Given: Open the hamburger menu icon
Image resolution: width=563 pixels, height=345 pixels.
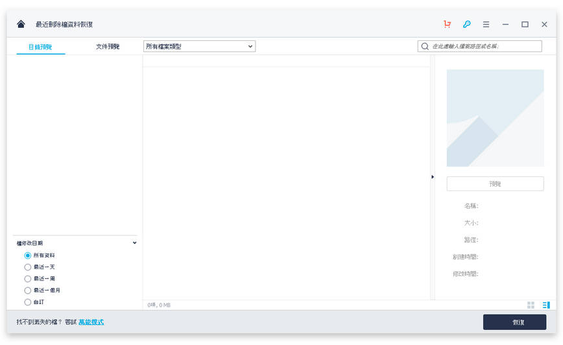Looking at the screenshot, I should [x=486, y=25].
